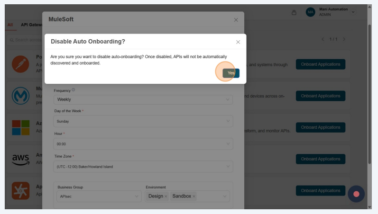Open the Time Zone dropdown

click(x=143, y=167)
